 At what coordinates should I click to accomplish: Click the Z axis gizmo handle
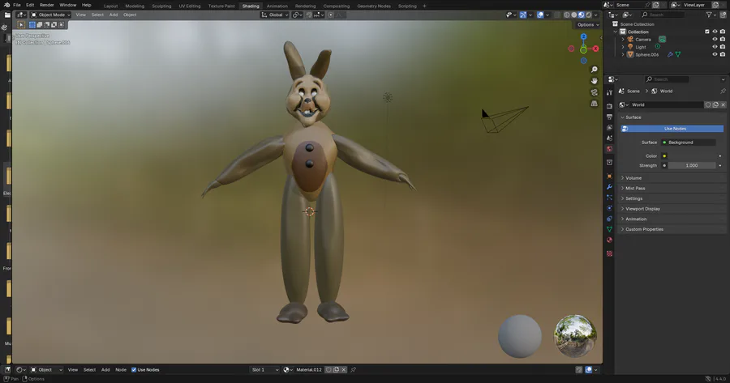tap(583, 36)
